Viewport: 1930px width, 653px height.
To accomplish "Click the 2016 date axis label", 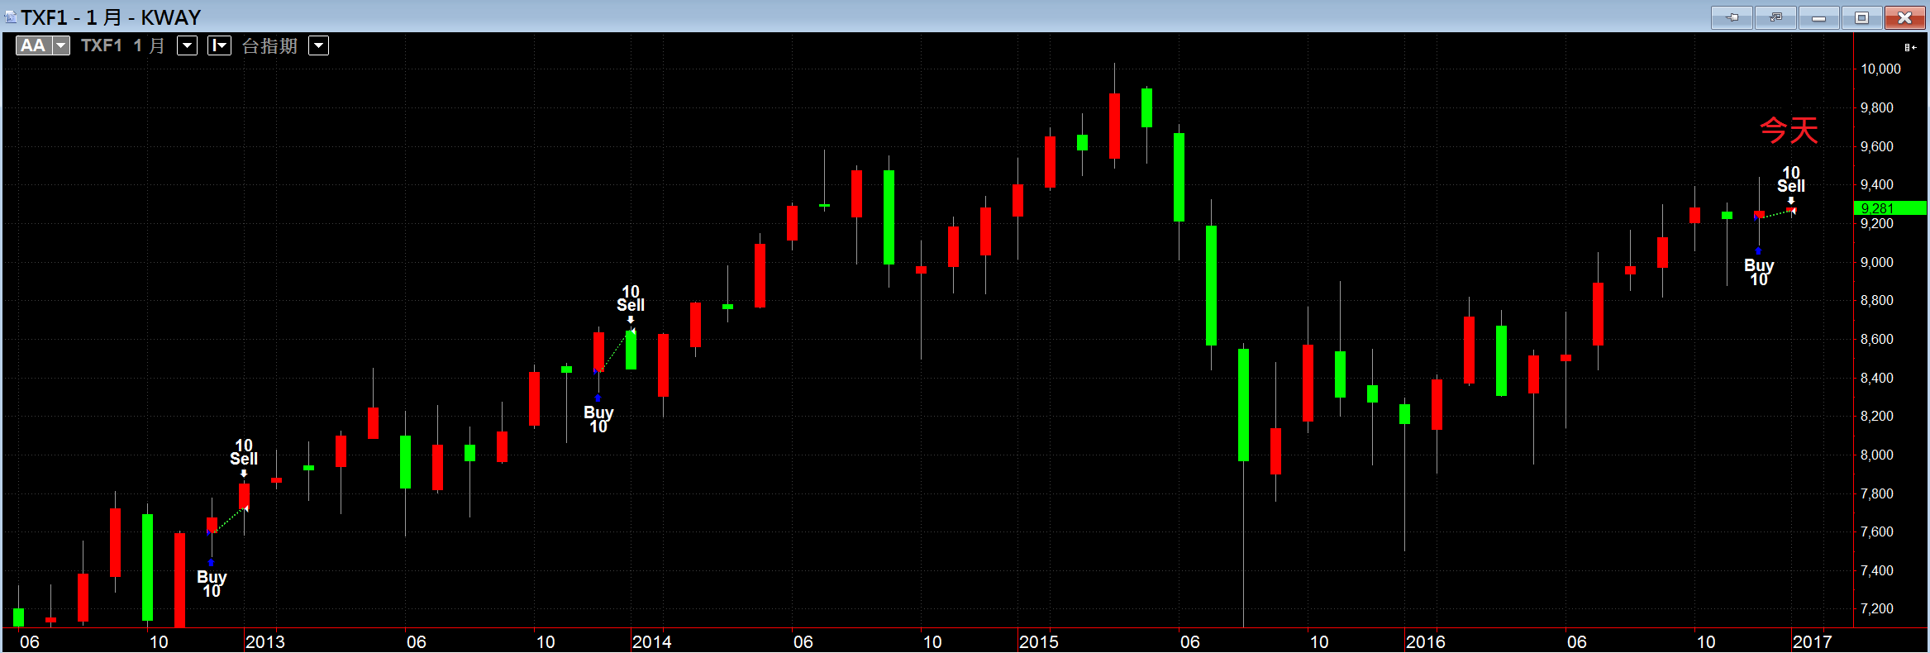I will pos(1426,641).
